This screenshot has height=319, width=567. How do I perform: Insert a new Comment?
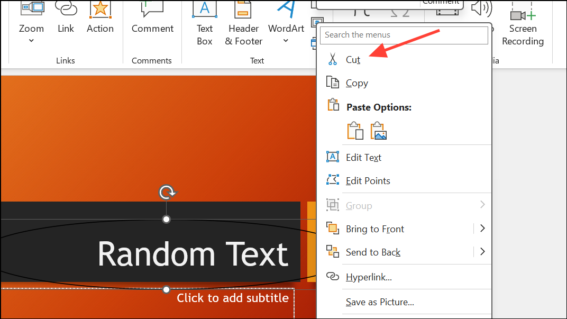pyautogui.click(x=152, y=11)
